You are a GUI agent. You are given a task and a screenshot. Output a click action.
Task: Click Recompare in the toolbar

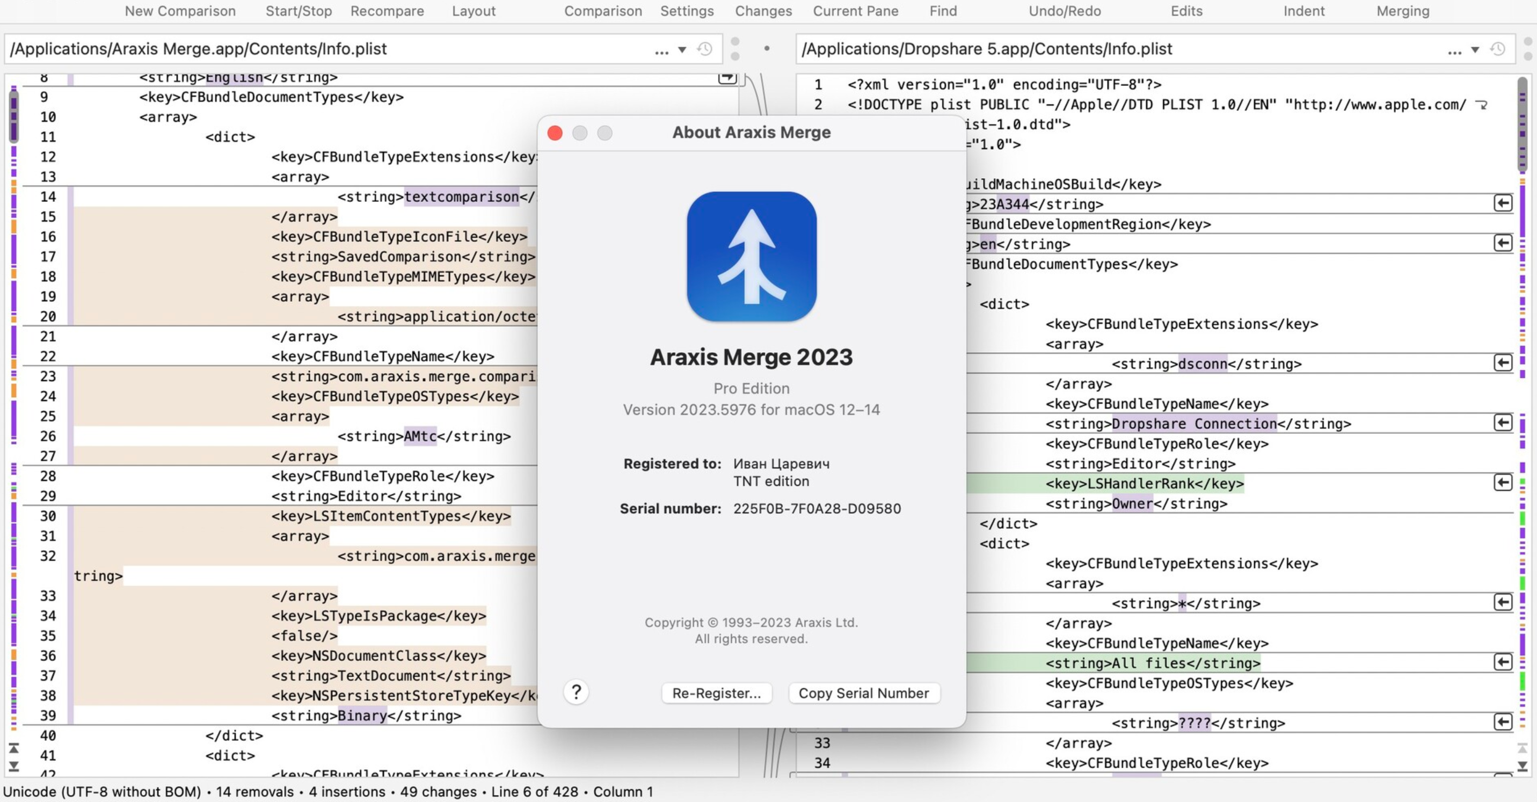point(387,11)
